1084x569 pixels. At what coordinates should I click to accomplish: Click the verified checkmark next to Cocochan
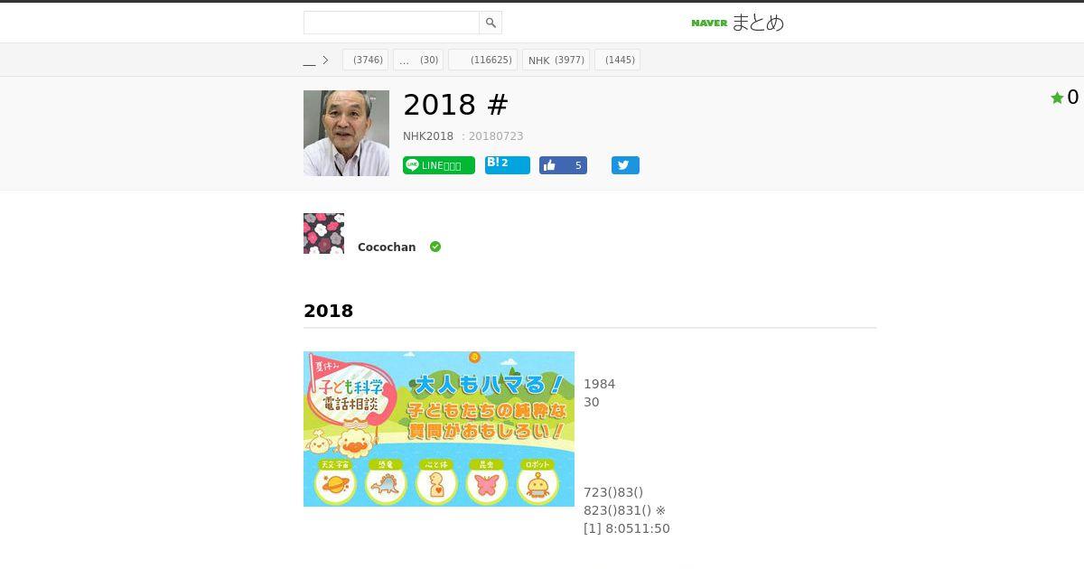435,247
